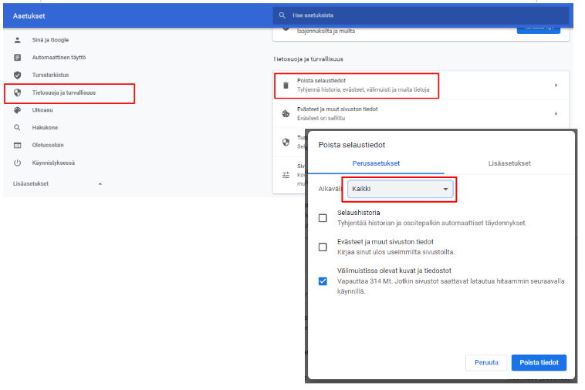Image resolution: width=585 pixels, height=390 pixels.
Task: Check Evästeet ja muut sivuston tiedot box
Action: (x=323, y=247)
